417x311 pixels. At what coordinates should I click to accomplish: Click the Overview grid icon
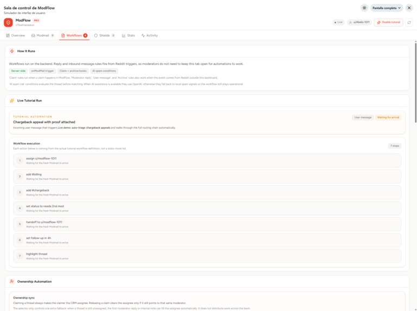8,35
